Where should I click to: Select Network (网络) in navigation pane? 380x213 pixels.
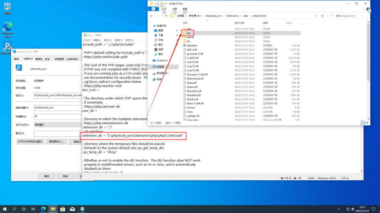click(159, 79)
